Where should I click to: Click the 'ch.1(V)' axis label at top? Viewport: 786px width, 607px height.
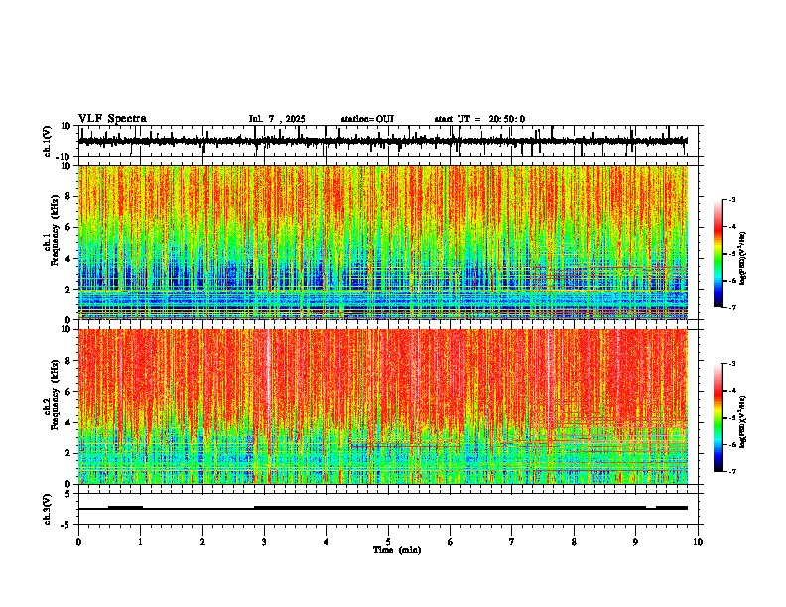[48, 141]
